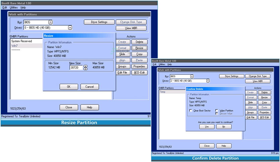
Task: Click Drive Settings button in left window
Action: point(99,22)
